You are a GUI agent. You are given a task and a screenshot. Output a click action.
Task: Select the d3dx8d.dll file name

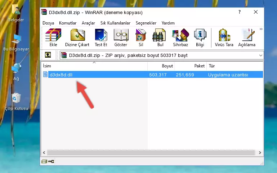[x=61, y=75]
